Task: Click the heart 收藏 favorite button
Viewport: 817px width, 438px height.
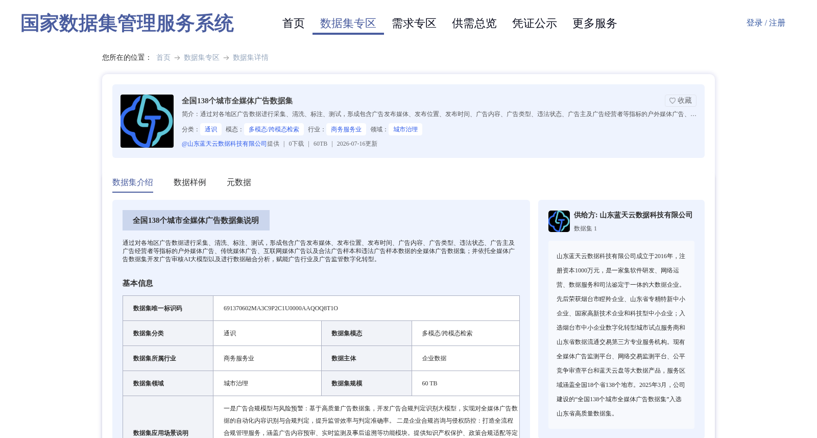Action: pyautogui.click(x=681, y=101)
